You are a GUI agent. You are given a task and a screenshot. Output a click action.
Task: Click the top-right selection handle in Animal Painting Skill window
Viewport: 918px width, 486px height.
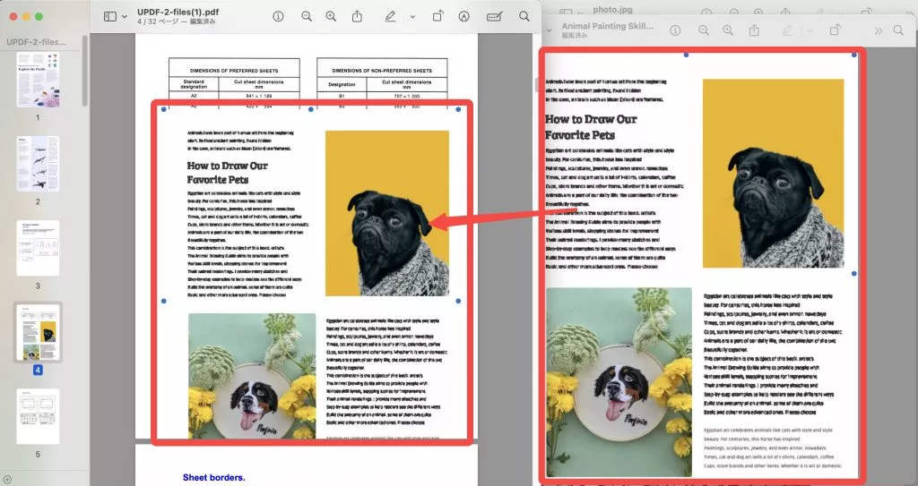(854, 55)
